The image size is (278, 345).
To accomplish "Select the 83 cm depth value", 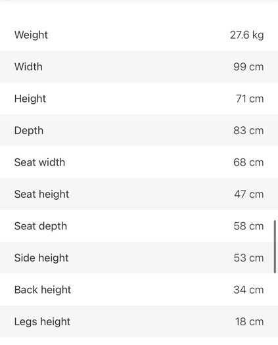I will [x=248, y=131].
